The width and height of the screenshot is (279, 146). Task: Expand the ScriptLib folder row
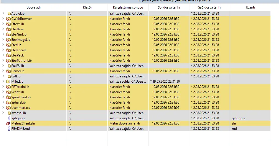[x=3, y=92]
